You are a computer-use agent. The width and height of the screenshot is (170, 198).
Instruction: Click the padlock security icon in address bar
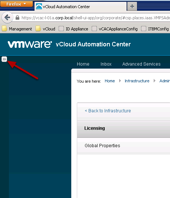coord(17,18)
